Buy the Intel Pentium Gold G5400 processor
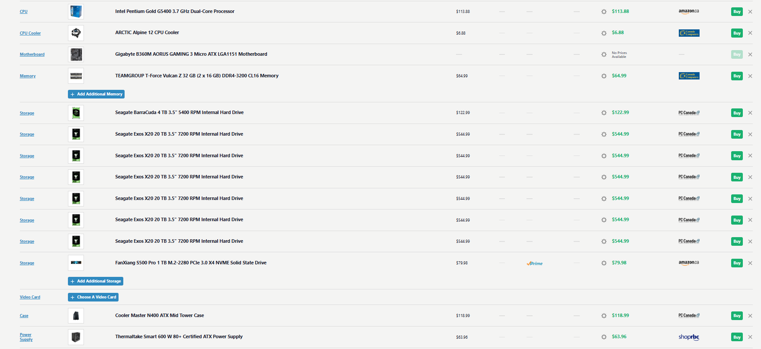 (737, 12)
